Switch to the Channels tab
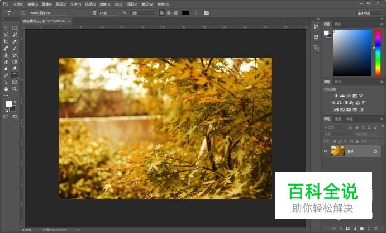 click(x=339, y=119)
